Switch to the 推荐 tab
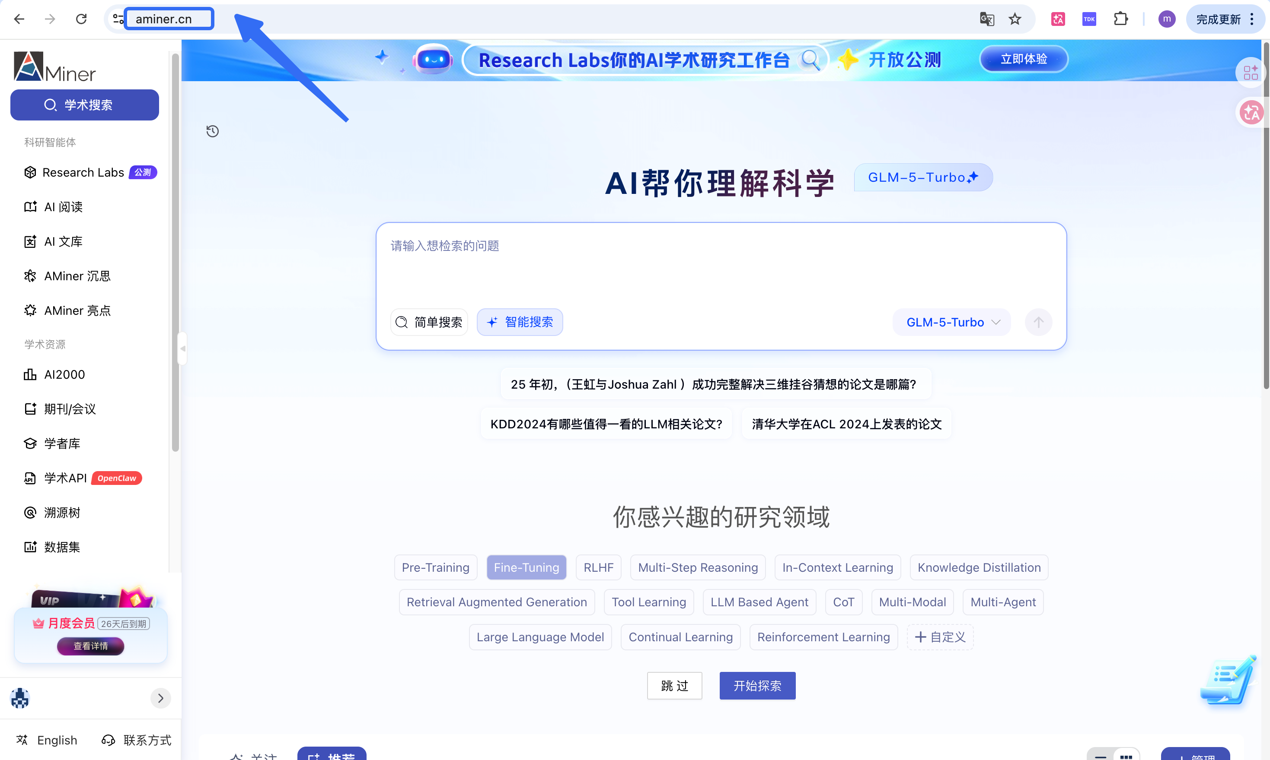This screenshot has height=760, width=1270. point(332,754)
